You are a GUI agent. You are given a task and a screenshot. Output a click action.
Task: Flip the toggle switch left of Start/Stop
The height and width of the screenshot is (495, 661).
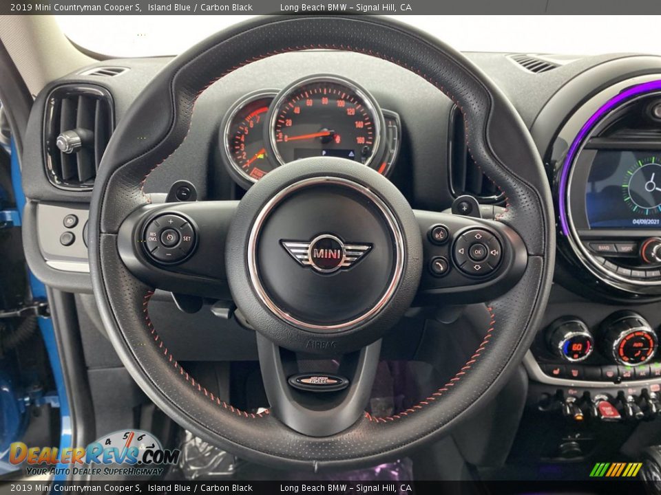(x=574, y=407)
